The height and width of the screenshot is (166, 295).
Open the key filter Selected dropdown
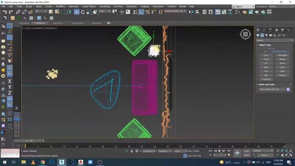(262, 151)
